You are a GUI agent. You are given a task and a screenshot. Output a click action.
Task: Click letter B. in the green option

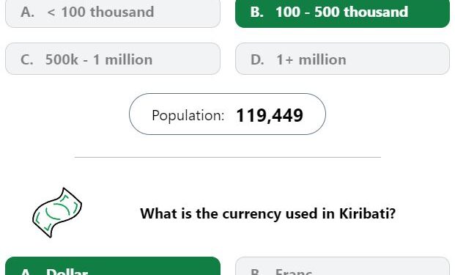pyautogui.click(x=257, y=12)
